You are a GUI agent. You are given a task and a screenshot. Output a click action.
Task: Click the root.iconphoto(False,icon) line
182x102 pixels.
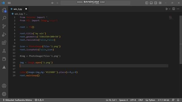click(x=37, y=50)
